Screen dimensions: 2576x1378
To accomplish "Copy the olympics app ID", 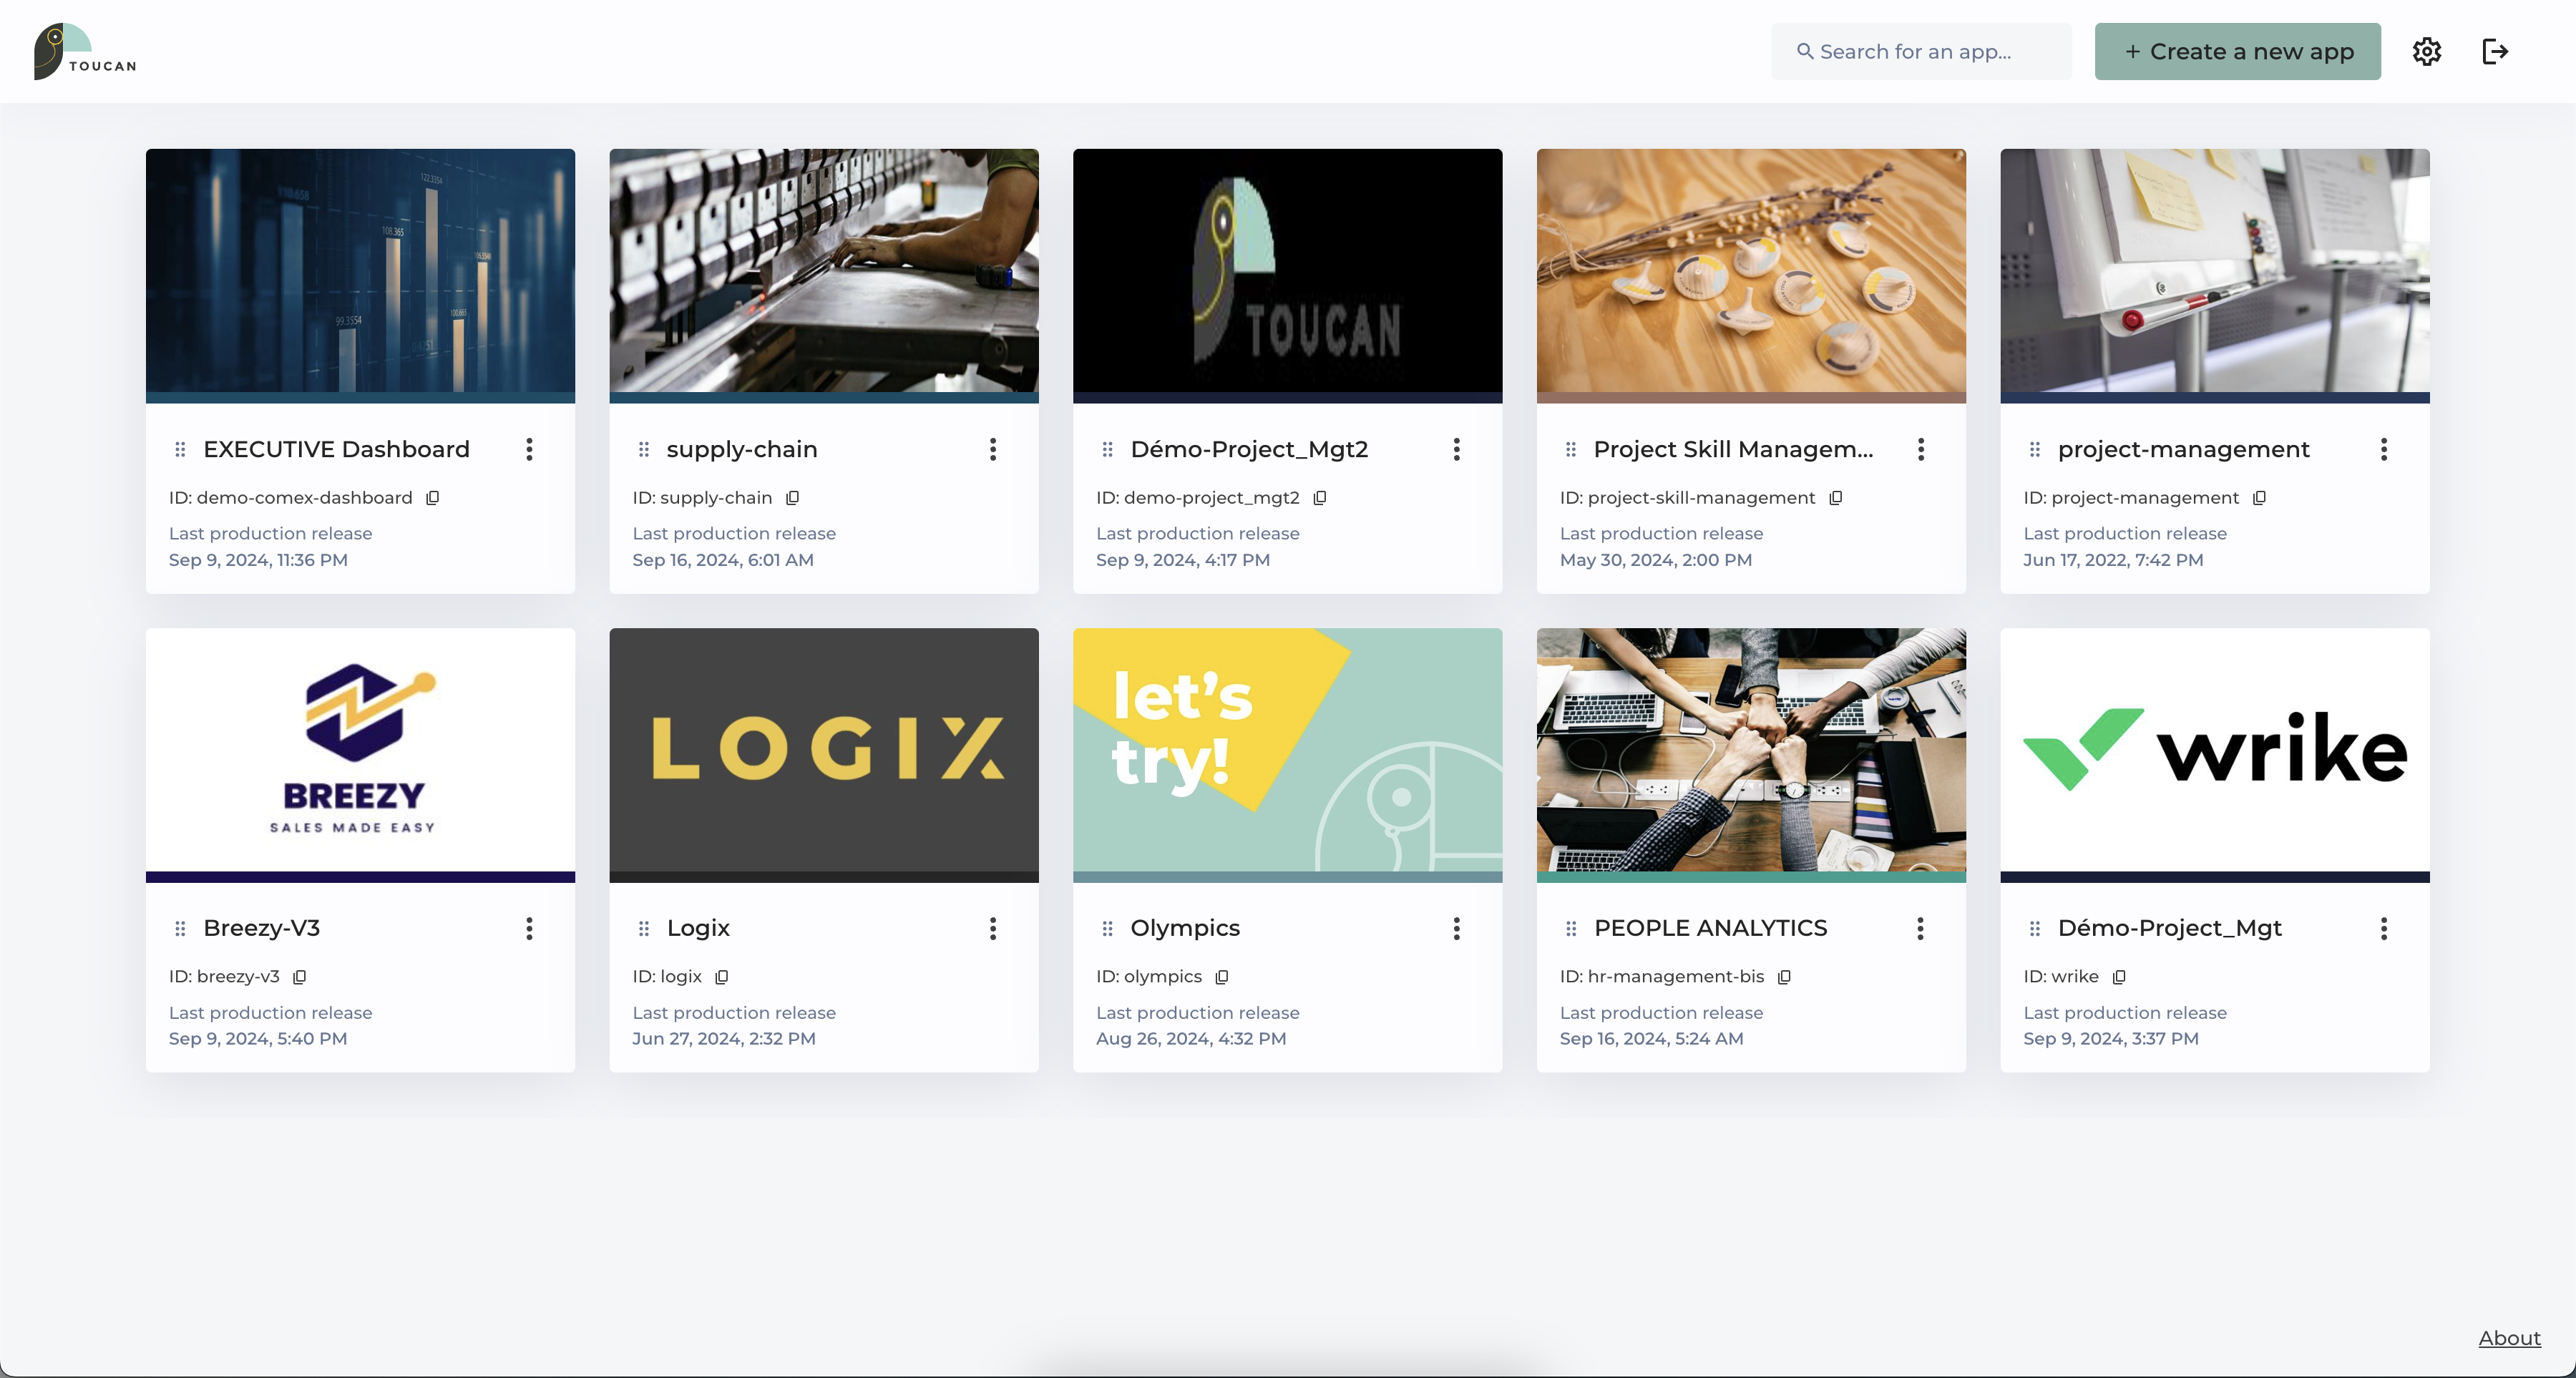I will click(1222, 977).
